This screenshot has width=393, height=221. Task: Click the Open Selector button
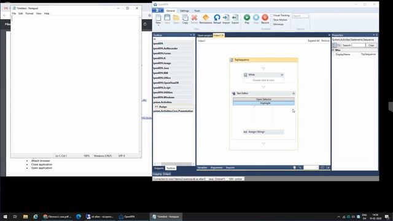263,99
